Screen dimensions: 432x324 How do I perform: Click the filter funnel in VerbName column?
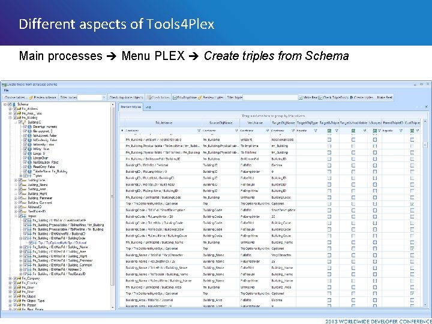[267, 131]
